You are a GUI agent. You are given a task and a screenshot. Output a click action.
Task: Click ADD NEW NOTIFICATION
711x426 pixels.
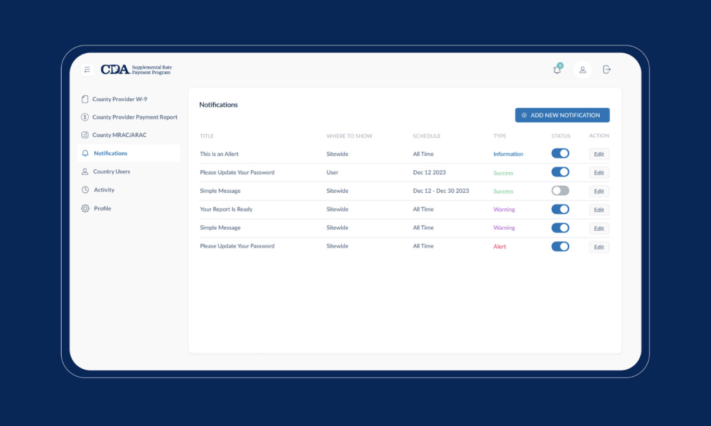click(x=562, y=114)
